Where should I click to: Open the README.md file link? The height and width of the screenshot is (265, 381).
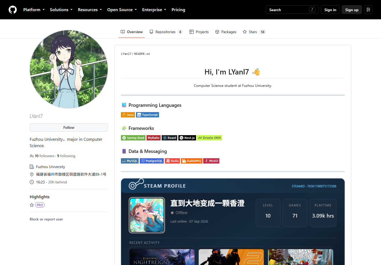click(x=142, y=54)
